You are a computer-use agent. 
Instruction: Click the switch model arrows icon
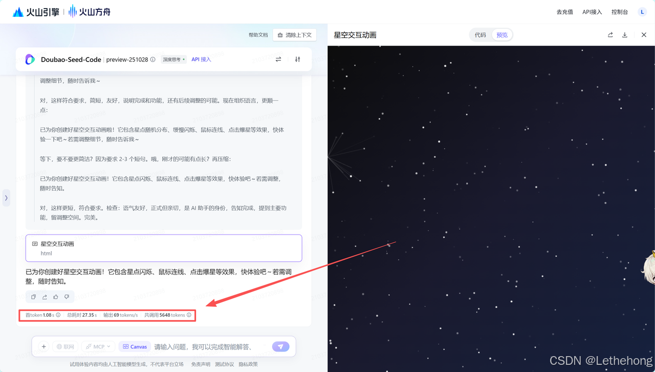[278, 59]
